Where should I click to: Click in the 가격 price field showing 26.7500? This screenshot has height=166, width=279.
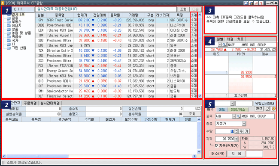225,139
